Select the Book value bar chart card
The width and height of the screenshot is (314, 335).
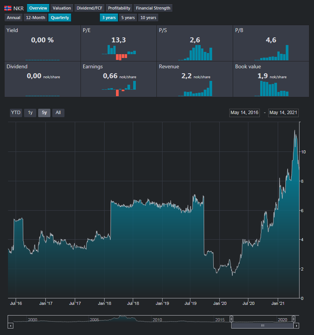click(271, 79)
